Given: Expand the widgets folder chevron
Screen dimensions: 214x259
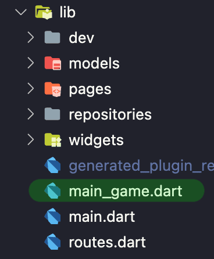Looking at the screenshot, I should click(31, 140).
